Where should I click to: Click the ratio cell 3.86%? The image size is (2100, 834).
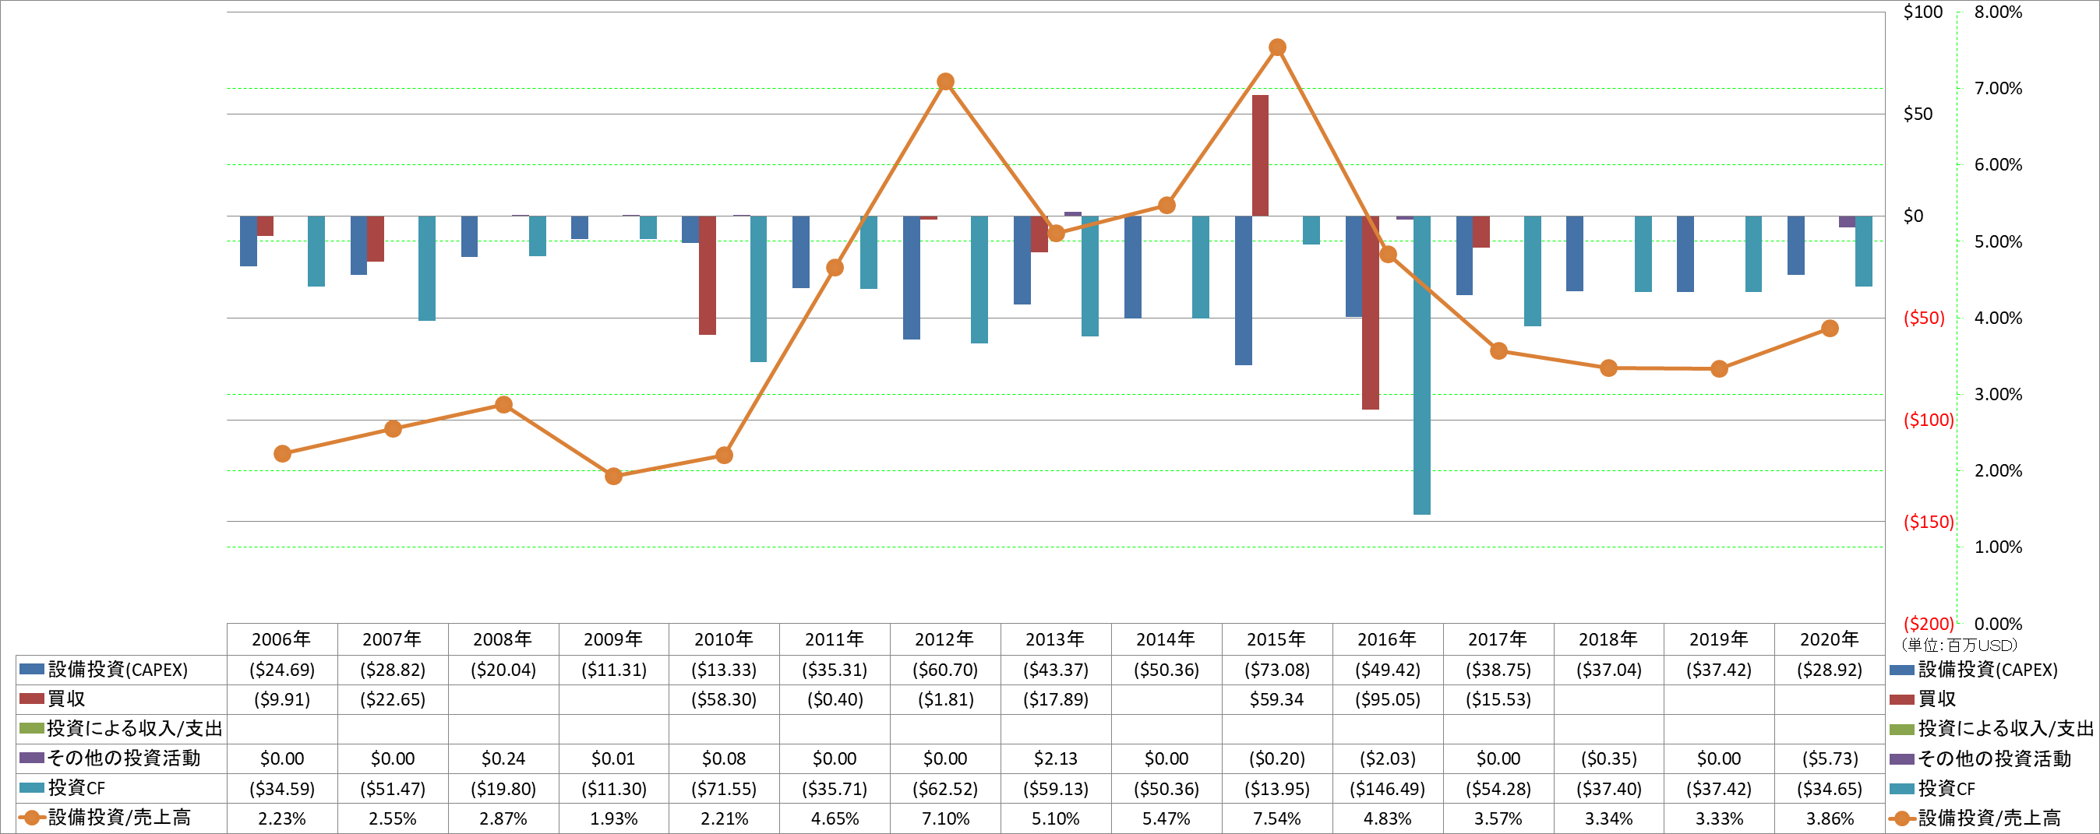(x=1830, y=818)
